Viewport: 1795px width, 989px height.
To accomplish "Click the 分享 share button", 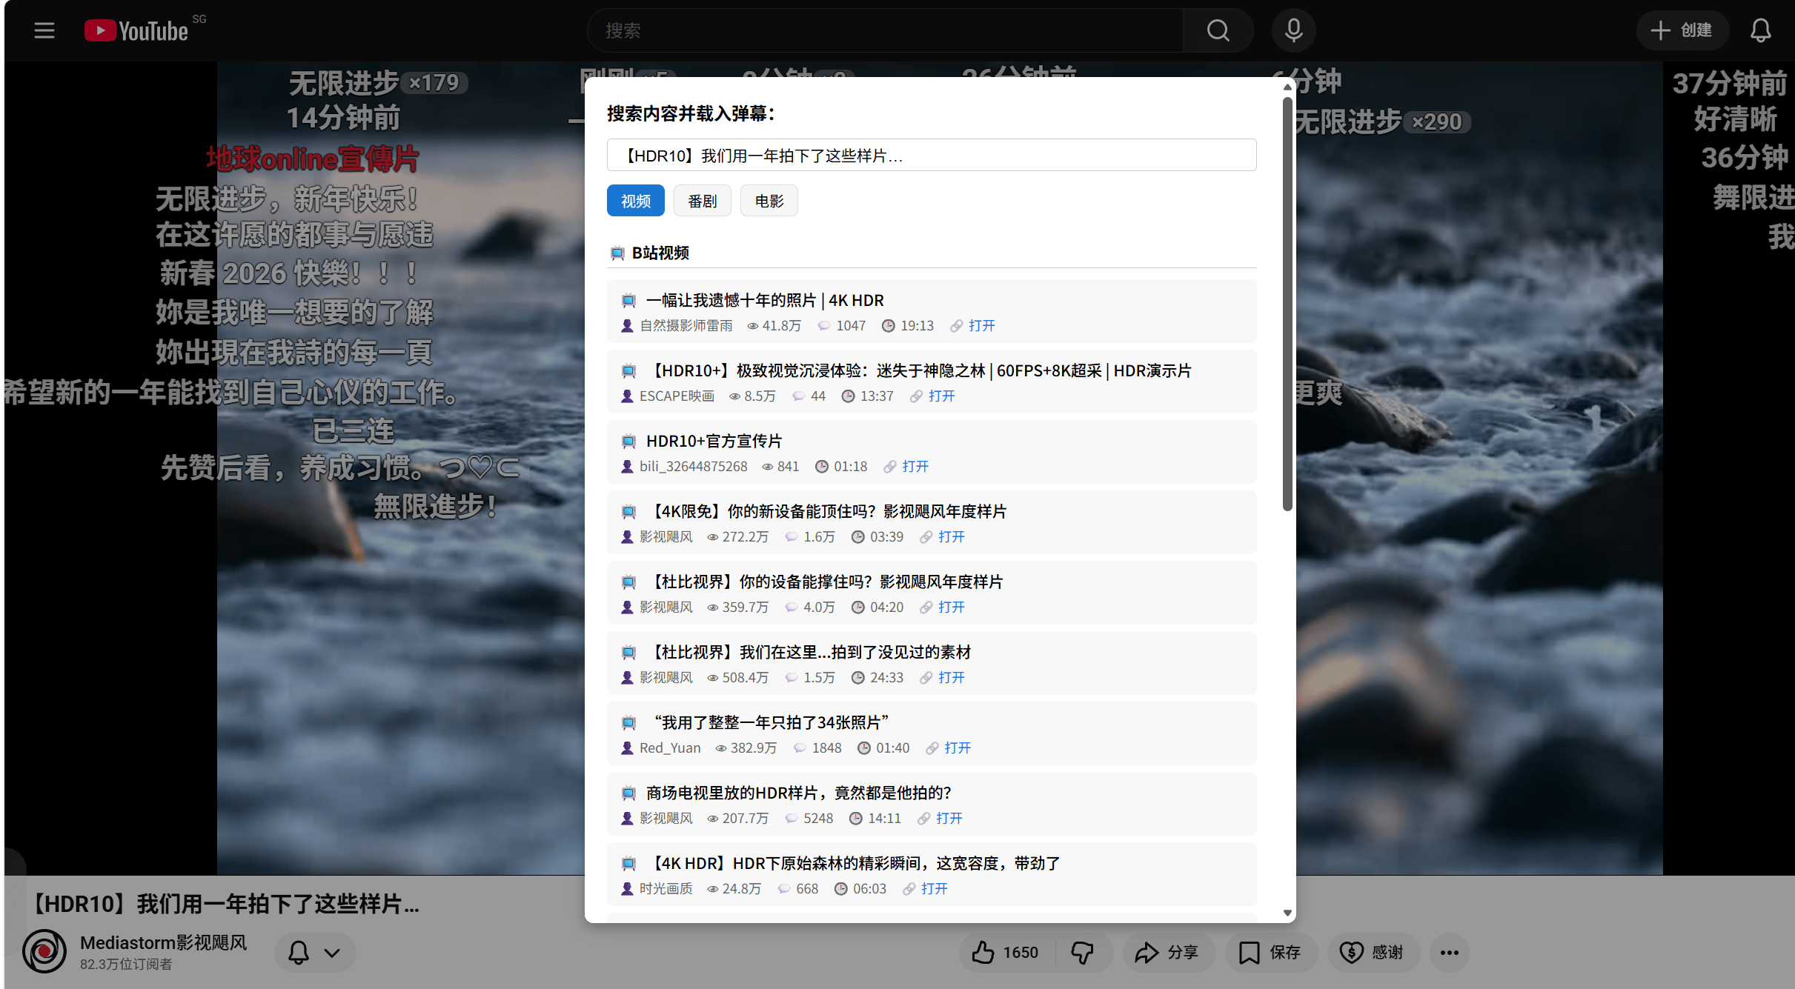I will (x=1169, y=953).
